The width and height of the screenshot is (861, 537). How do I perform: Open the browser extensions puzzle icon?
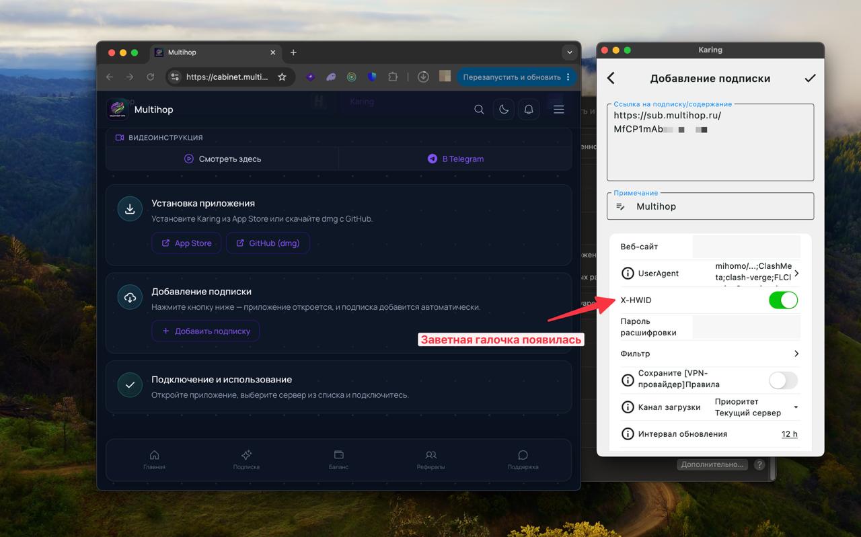[x=393, y=77]
